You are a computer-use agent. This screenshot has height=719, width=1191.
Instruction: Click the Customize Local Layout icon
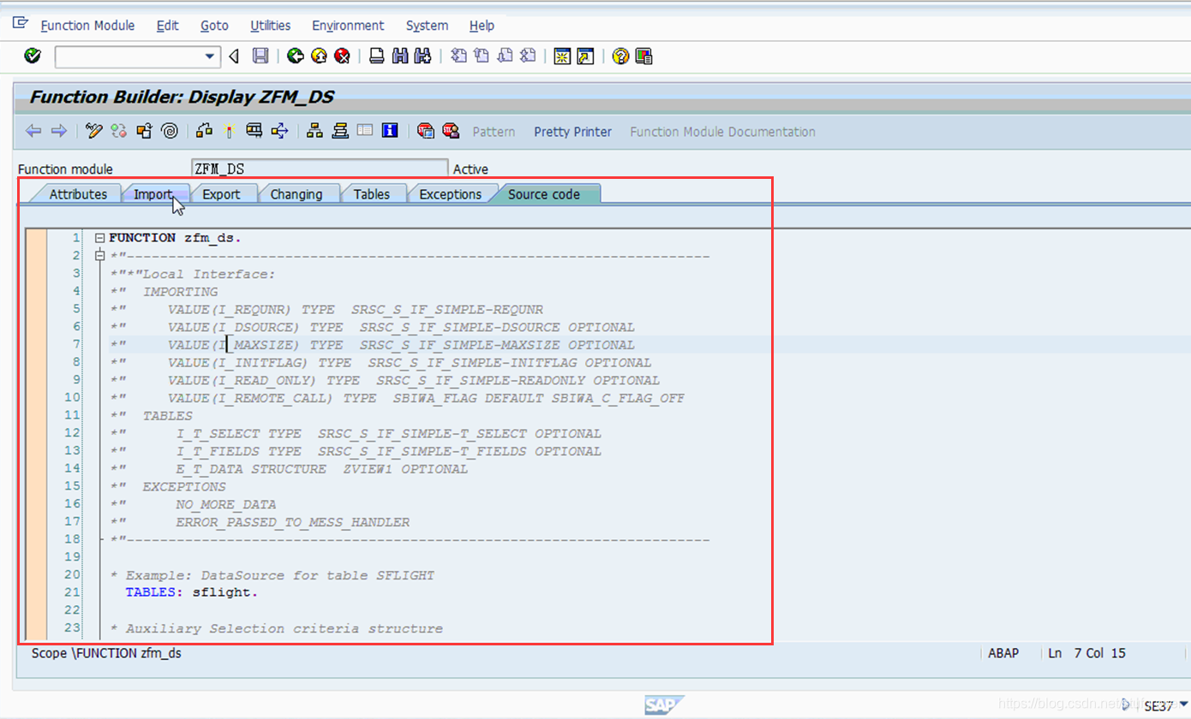point(643,56)
